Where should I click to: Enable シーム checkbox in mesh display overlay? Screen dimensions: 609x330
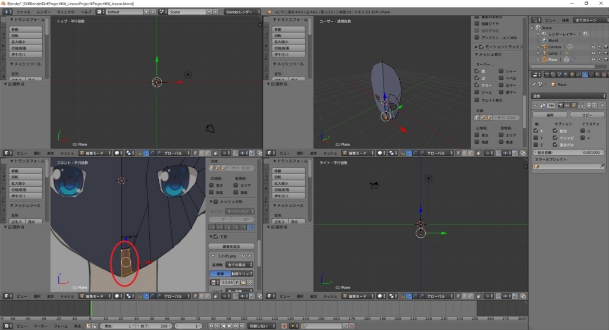[477, 92]
